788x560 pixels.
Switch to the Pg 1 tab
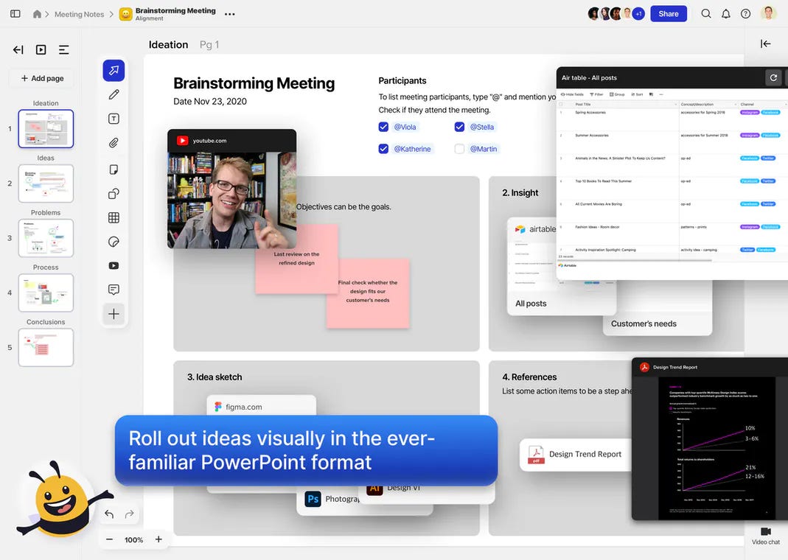(209, 44)
